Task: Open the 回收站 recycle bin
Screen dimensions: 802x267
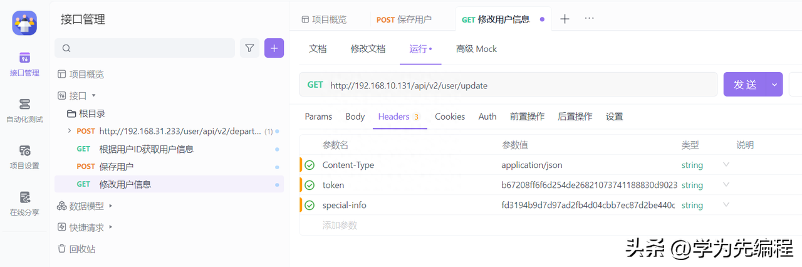Action: [x=76, y=249]
